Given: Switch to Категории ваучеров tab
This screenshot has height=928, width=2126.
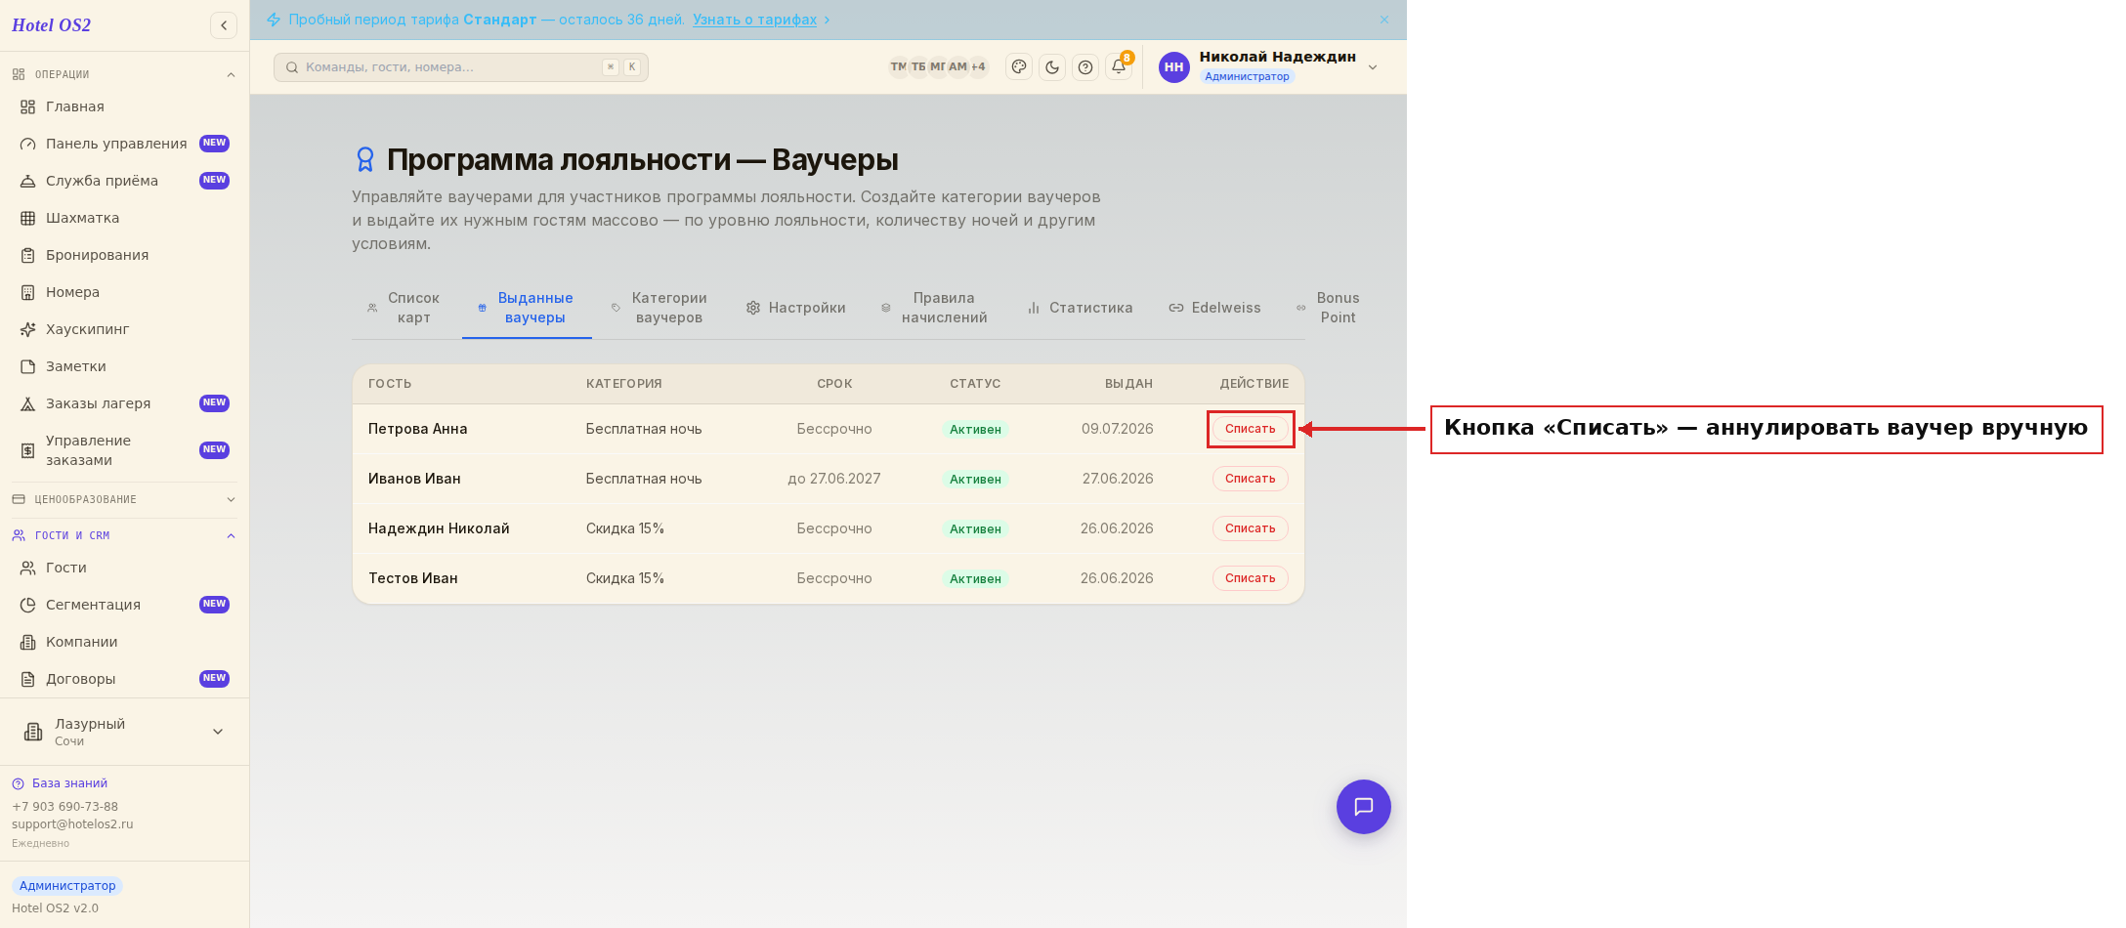Looking at the screenshot, I should [659, 308].
